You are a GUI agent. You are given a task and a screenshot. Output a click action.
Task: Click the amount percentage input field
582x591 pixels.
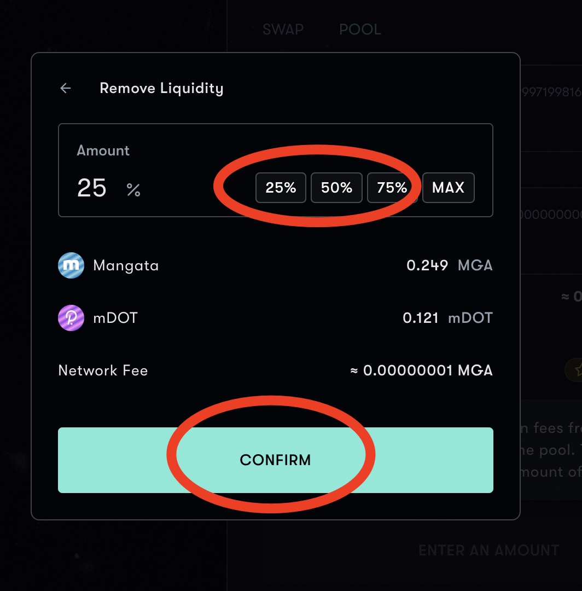click(x=92, y=188)
